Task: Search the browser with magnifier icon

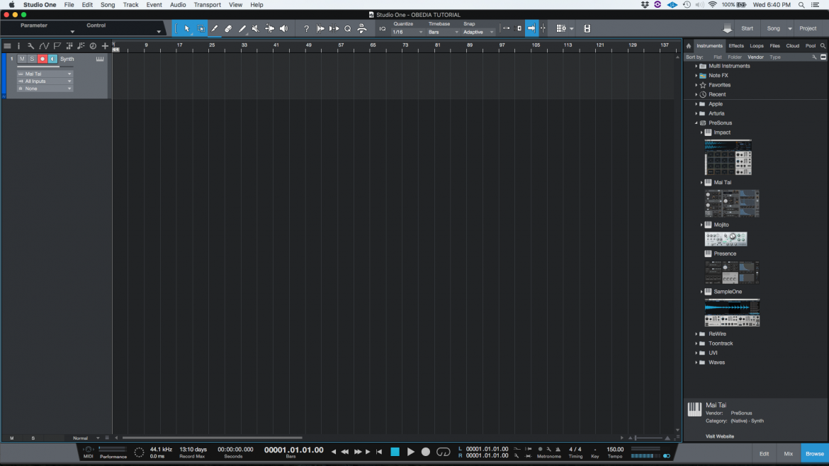Action: tap(823, 46)
